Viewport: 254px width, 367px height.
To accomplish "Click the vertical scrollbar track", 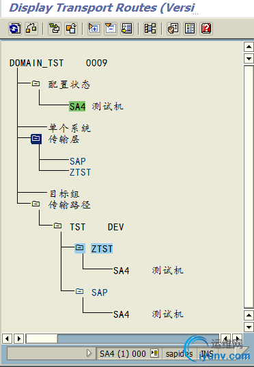I will 249,187.
